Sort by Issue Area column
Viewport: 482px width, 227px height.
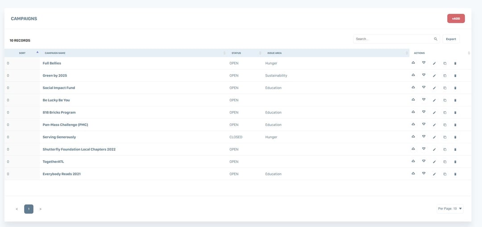point(274,53)
